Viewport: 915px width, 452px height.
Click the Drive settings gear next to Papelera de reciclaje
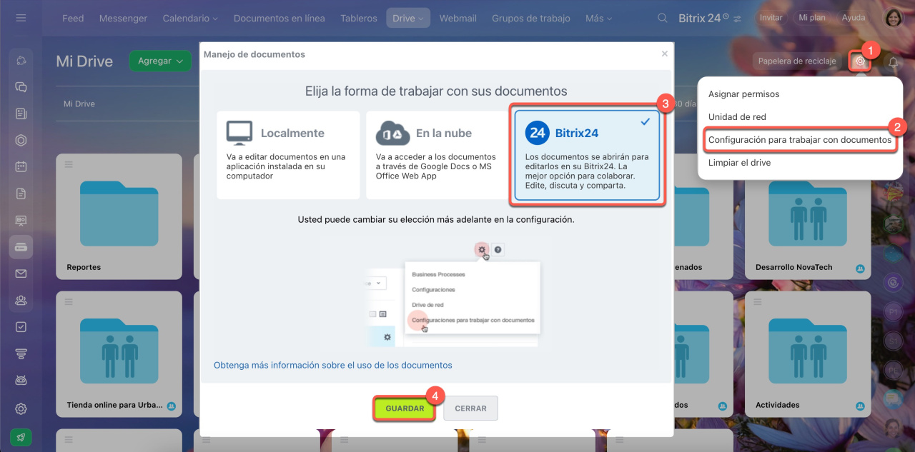tap(860, 61)
